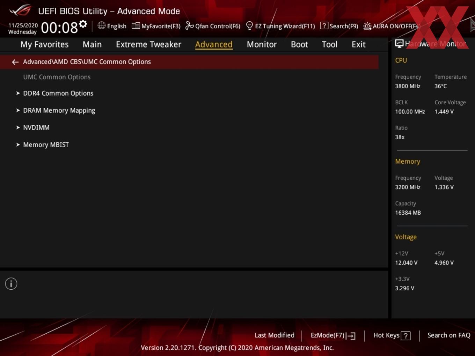Switch to the Main tab
This screenshot has width=475, height=356.
click(92, 44)
